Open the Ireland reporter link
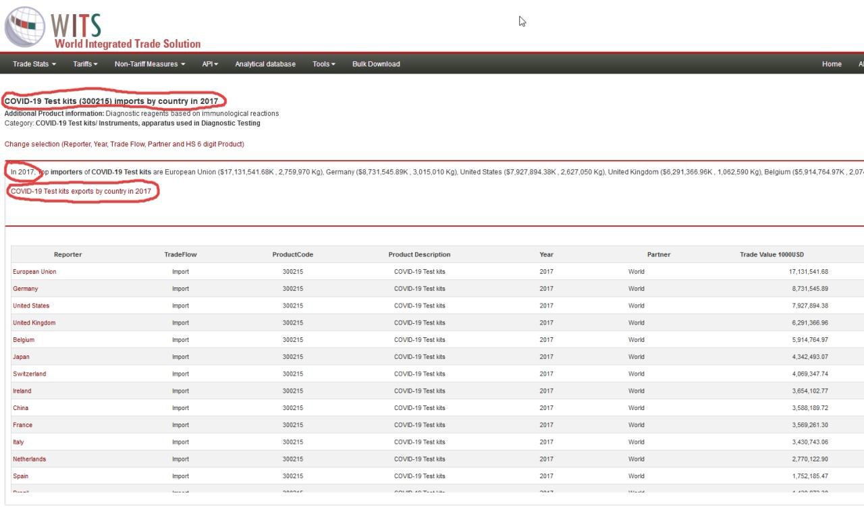 tap(22, 391)
